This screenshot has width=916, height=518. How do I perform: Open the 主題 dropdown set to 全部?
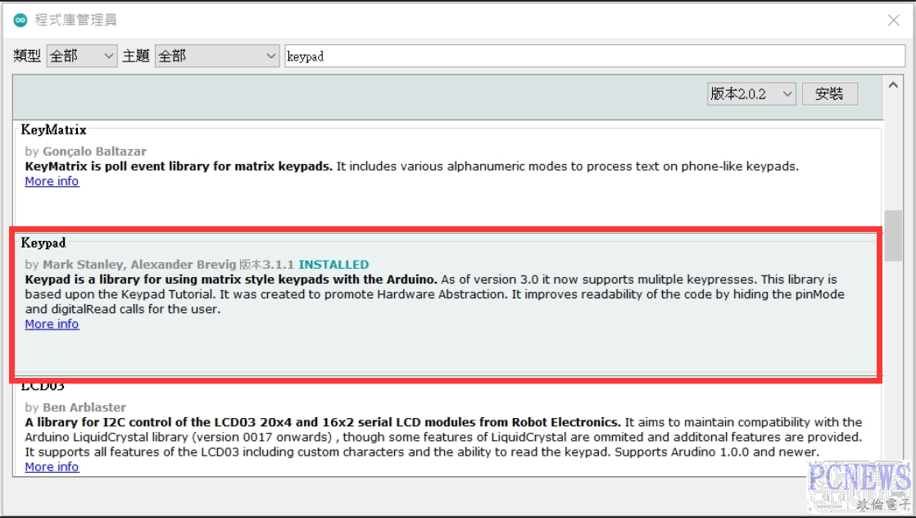[217, 56]
